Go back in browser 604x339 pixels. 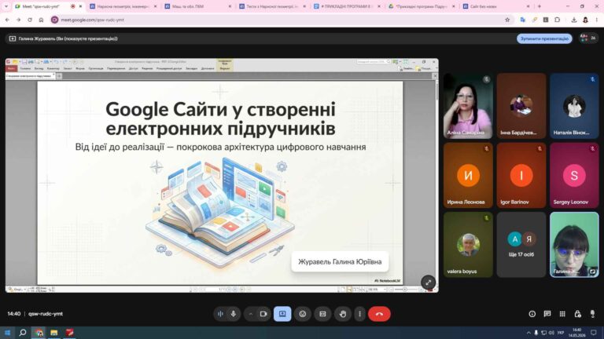tap(7, 20)
